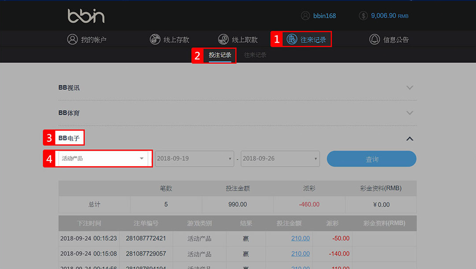Open the 2018-09-26 end date dropdown
The height and width of the screenshot is (269, 476).
(280, 159)
